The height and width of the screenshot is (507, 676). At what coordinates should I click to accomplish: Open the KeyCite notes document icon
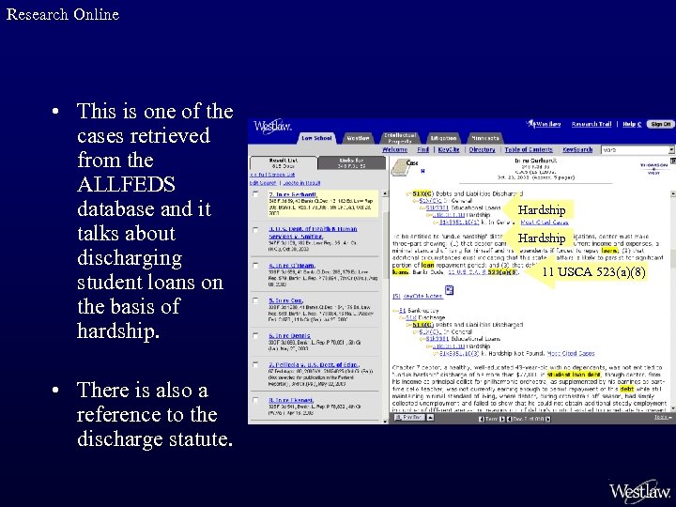tap(449, 290)
